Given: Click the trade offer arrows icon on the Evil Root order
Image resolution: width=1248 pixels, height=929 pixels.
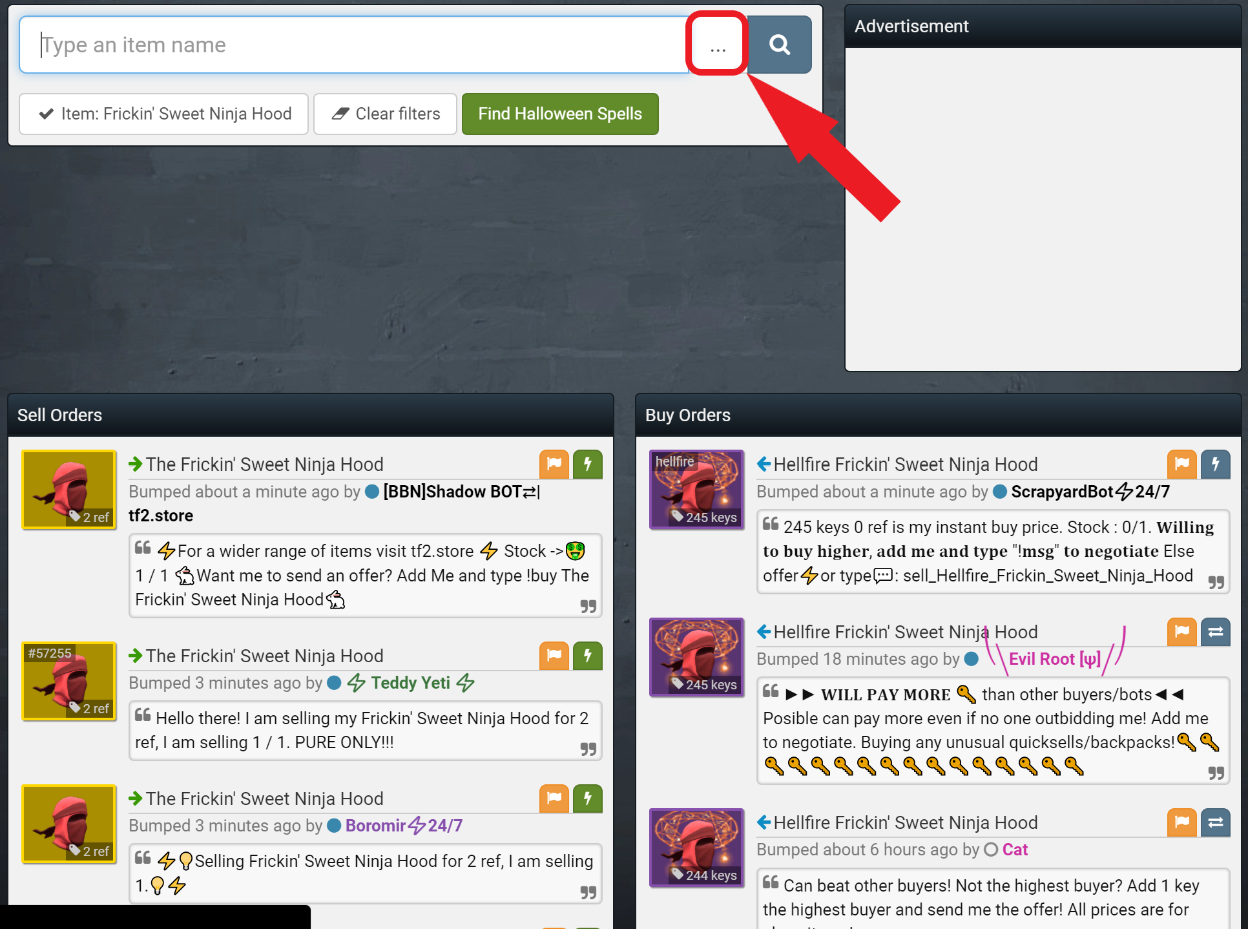Looking at the screenshot, I should [1215, 632].
